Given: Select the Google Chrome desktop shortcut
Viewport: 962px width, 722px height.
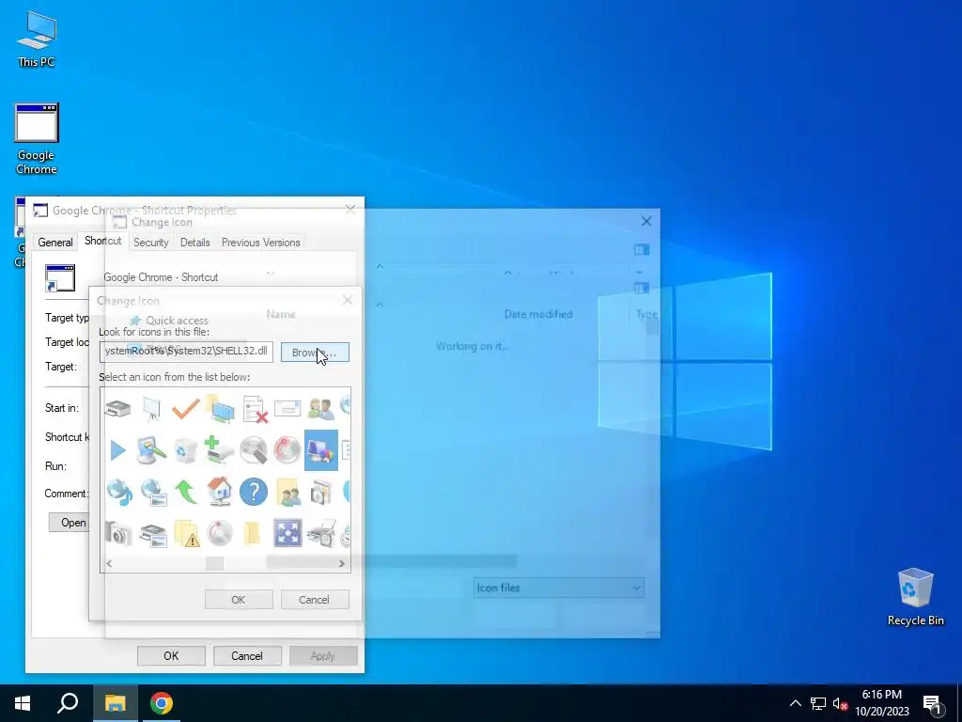Looking at the screenshot, I should coord(37,139).
